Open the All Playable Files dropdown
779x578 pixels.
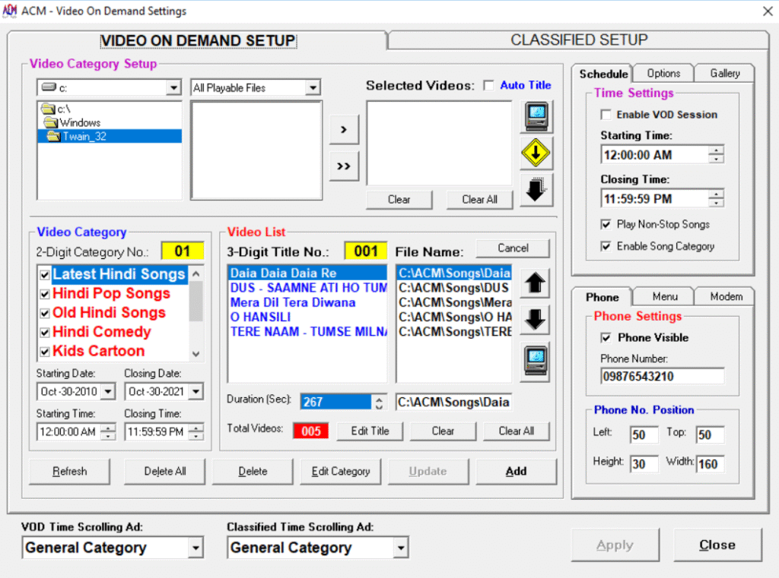coord(314,87)
